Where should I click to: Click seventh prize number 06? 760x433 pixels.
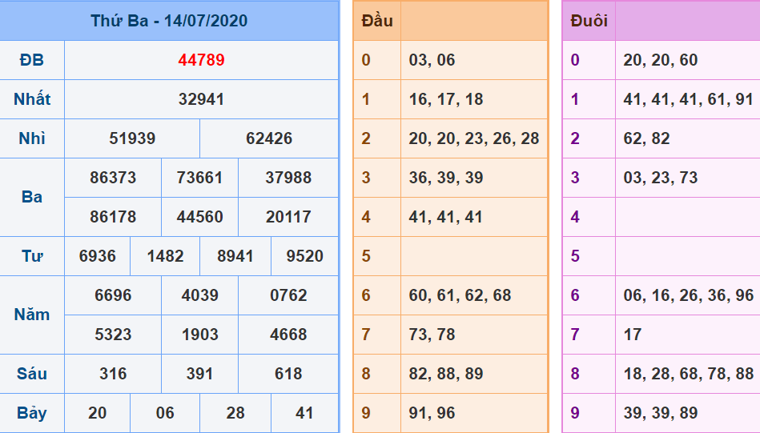point(165,413)
